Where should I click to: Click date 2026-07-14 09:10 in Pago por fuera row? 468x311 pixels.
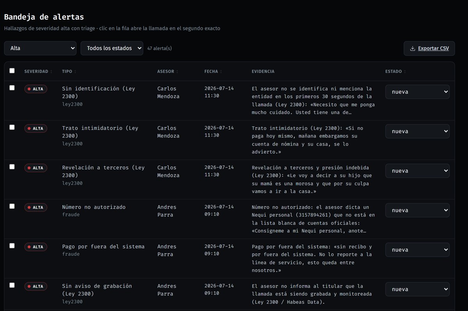(x=219, y=250)
